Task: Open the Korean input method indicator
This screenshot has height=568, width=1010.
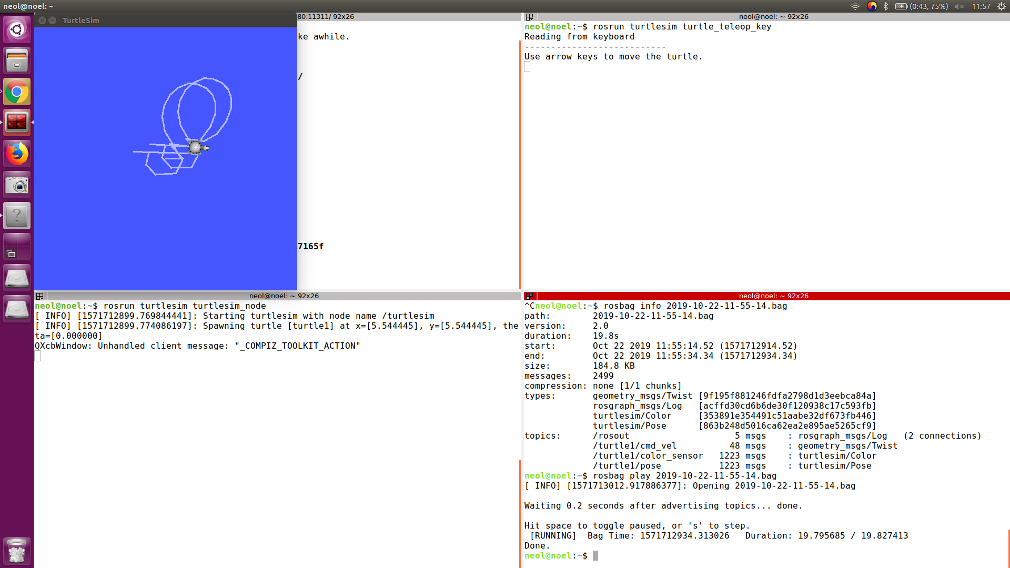Action: point(872,6)
